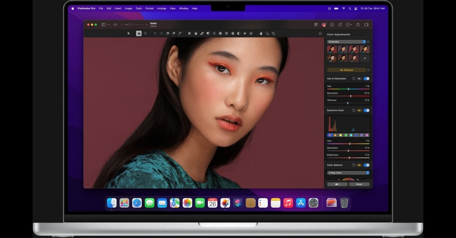Select the red swatch in Selective Color
The height and width of the screenshot is (238, 456).
click(330, 135)
